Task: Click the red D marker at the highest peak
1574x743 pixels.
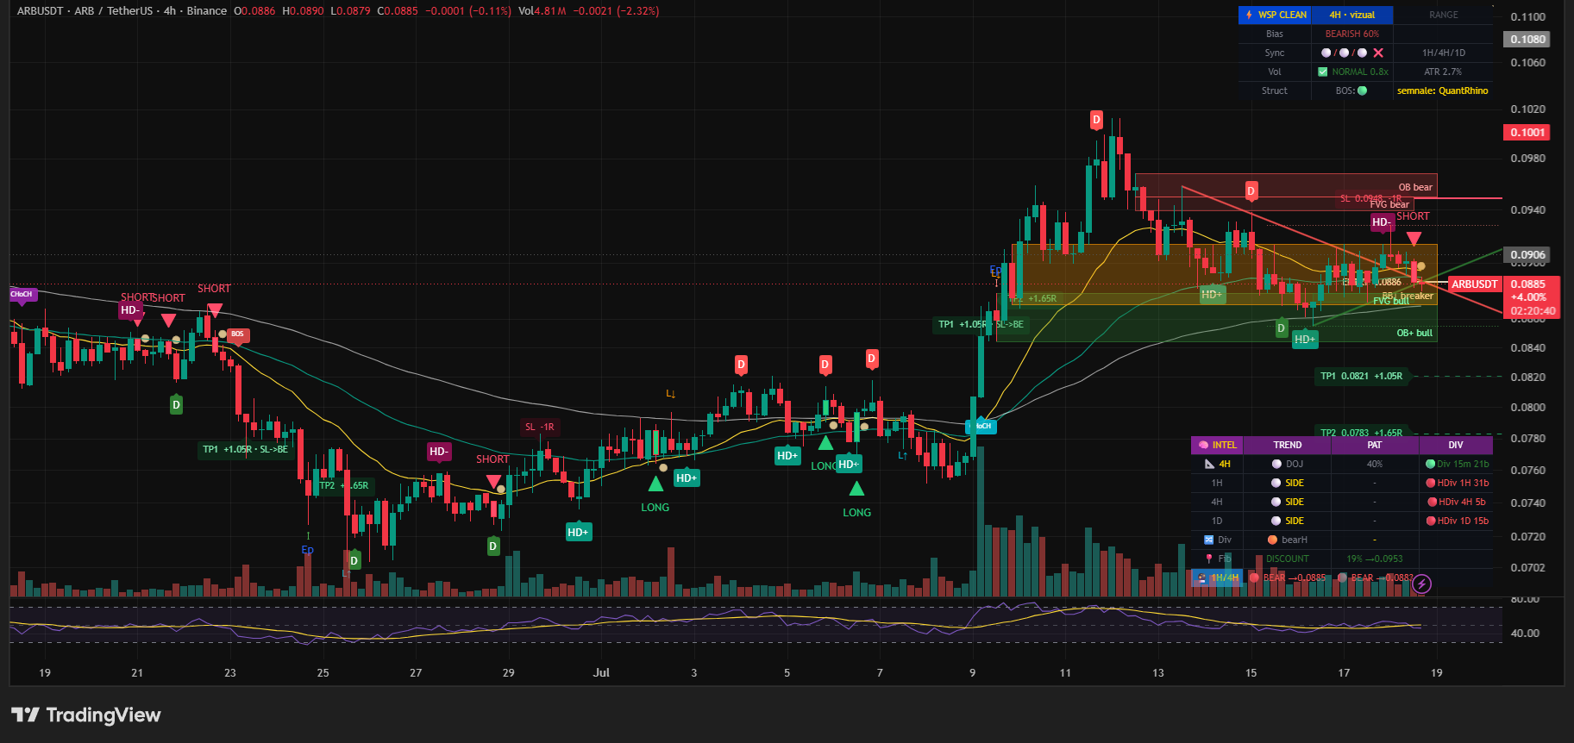Action: coord(1096,120)
